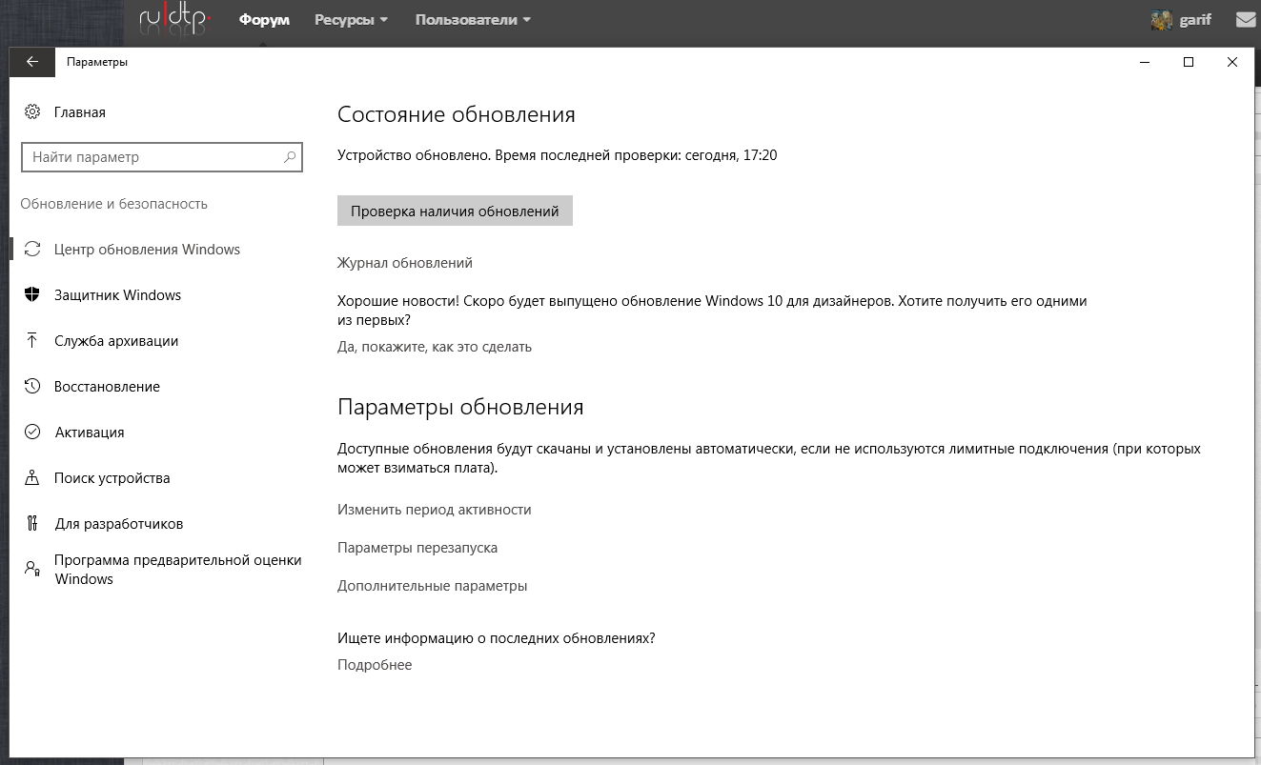Open Дополнительные параметры link
1261x765 pixels.
pyautogui.click(x=433, y=586)
